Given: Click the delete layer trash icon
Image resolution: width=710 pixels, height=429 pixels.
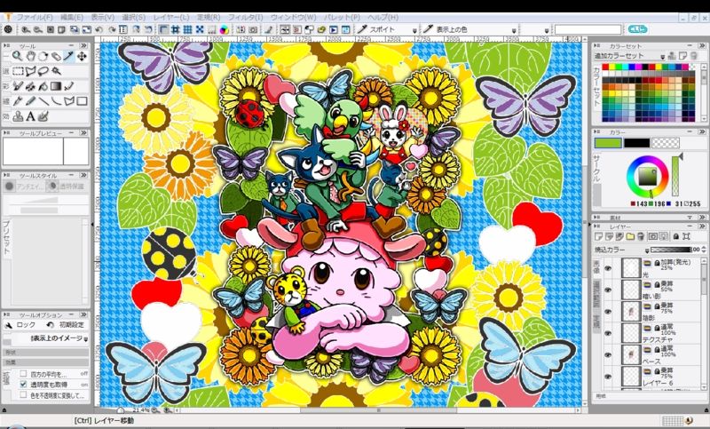Looking at the screenshot, I should point(641,236).
